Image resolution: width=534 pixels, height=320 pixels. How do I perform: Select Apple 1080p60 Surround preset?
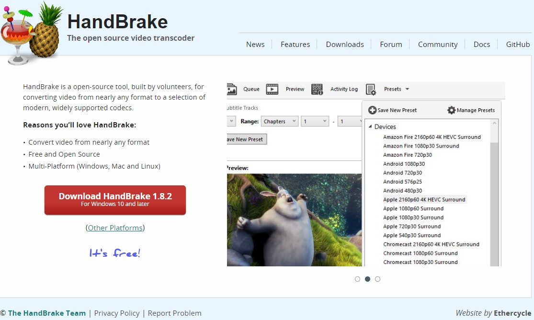tap(413, 208)
